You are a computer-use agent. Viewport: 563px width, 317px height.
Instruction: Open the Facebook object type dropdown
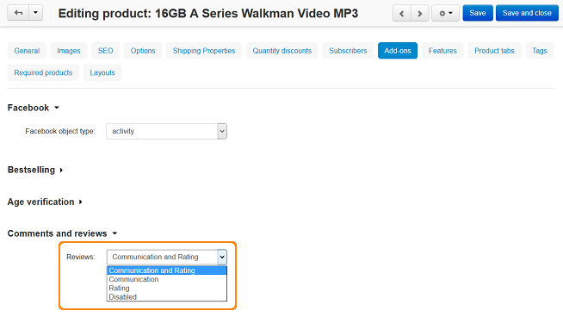(x=167, y=131)
